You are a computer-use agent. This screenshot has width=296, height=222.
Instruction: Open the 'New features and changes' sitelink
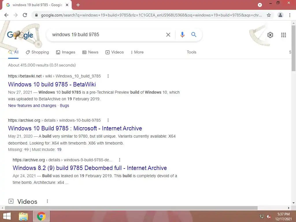click(32, 106)
